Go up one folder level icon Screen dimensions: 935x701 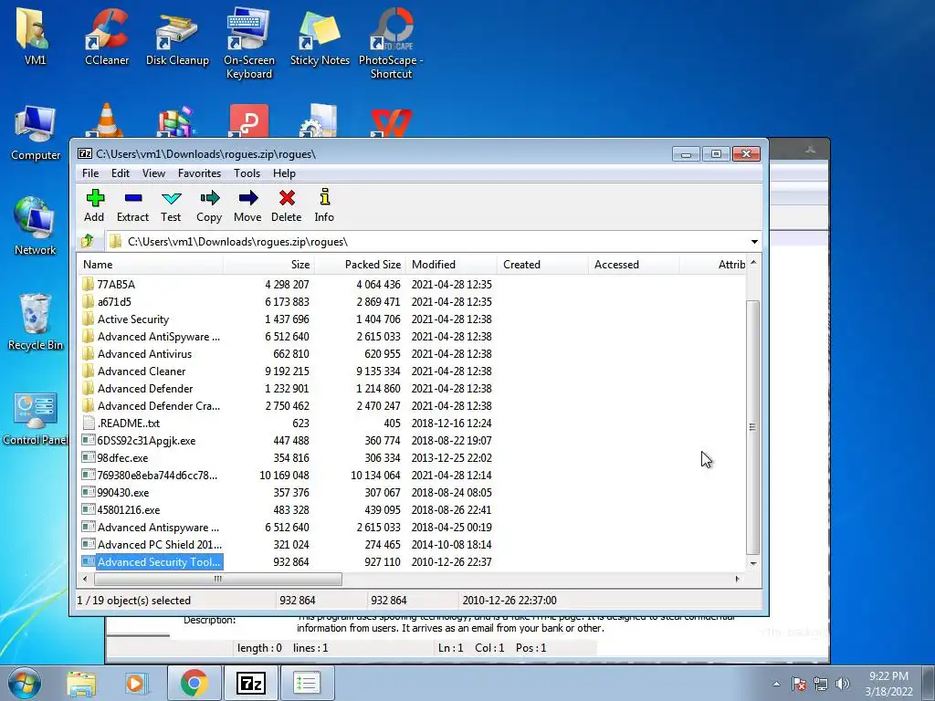(88, 241)
